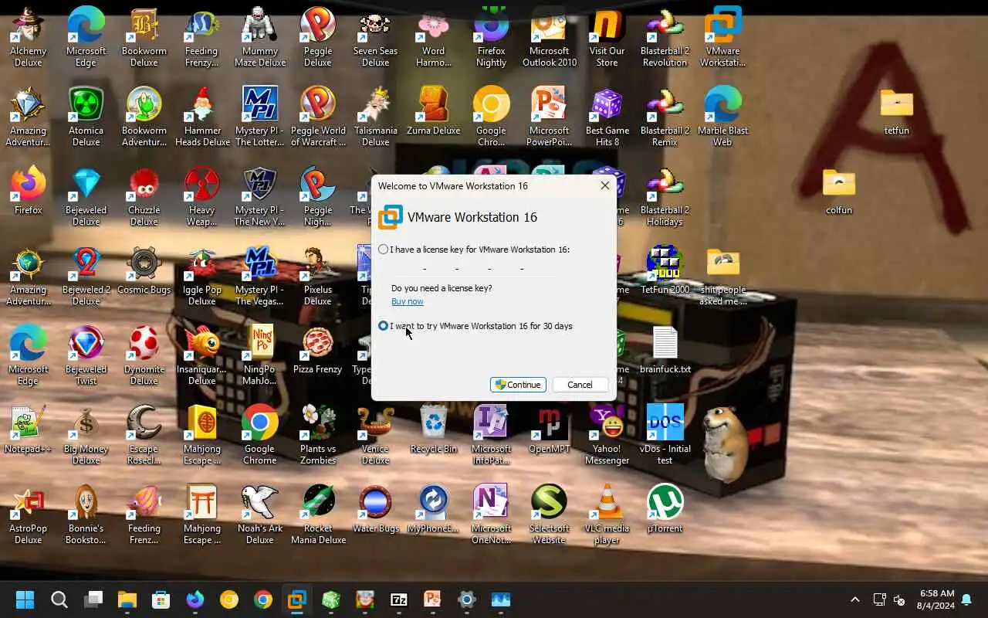This screenshot has height=618, width=988.
Task: Open the Blasterball 2 Remix shortcut
Action: point(665,117)
